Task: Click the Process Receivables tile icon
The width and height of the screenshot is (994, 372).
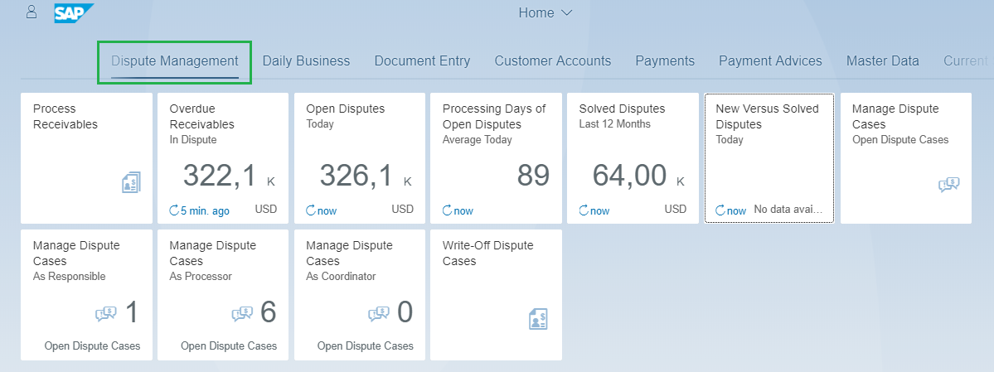Action: pyautogui.click(x=131, y=183)
